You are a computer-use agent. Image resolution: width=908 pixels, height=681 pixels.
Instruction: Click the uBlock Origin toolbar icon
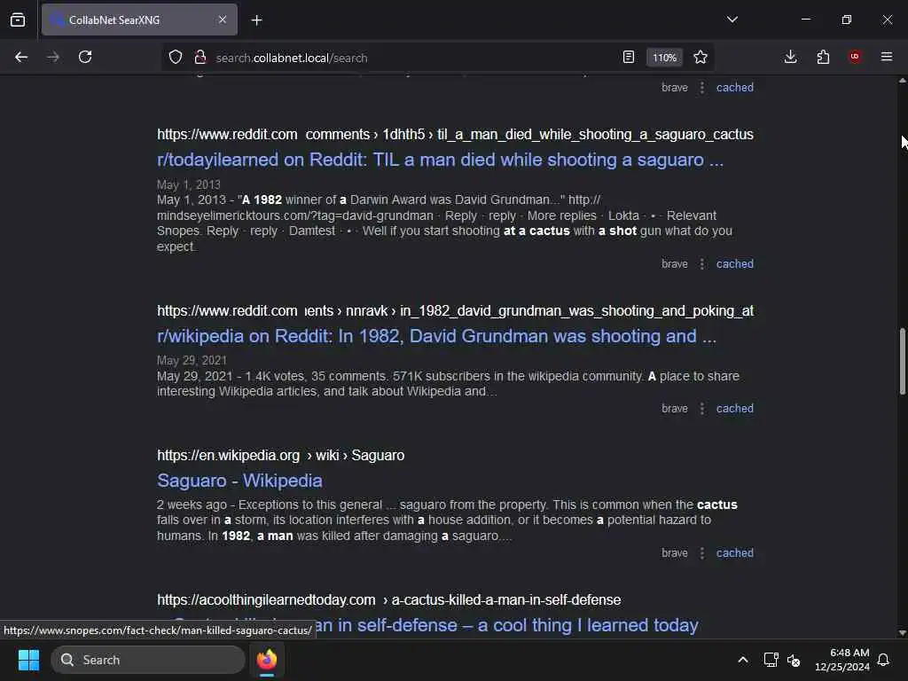pyautogui.click(x=855, y=57)
